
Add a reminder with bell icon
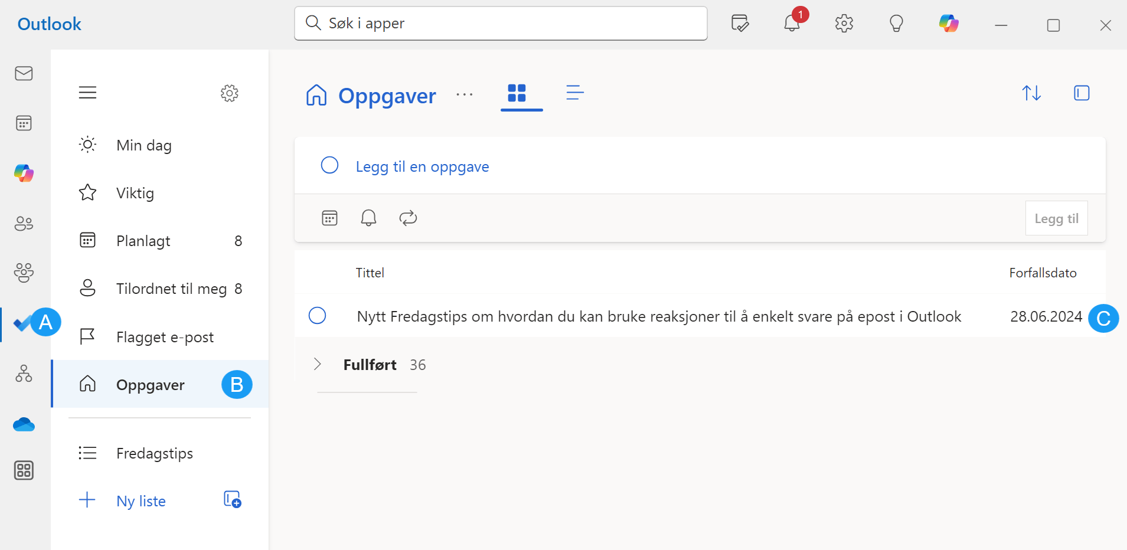(x=368, y=218)
